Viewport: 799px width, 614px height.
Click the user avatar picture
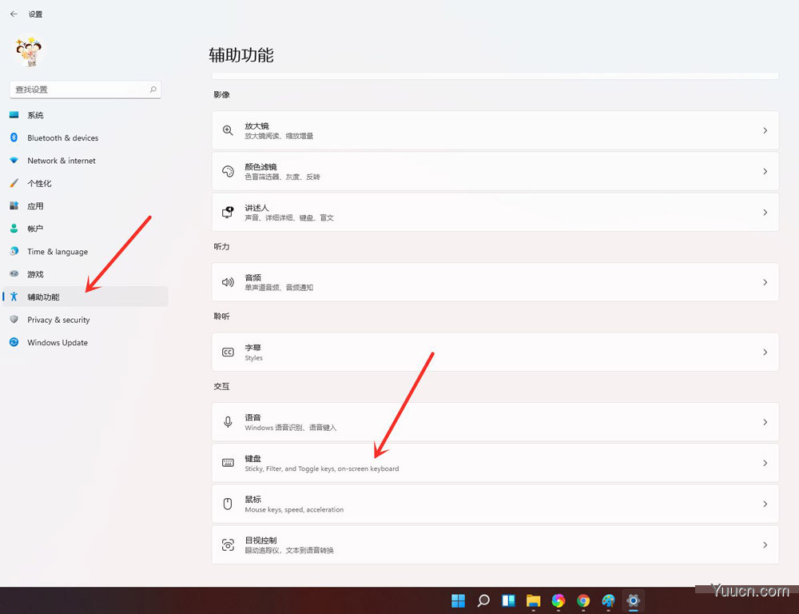click(x=29, y=52)
